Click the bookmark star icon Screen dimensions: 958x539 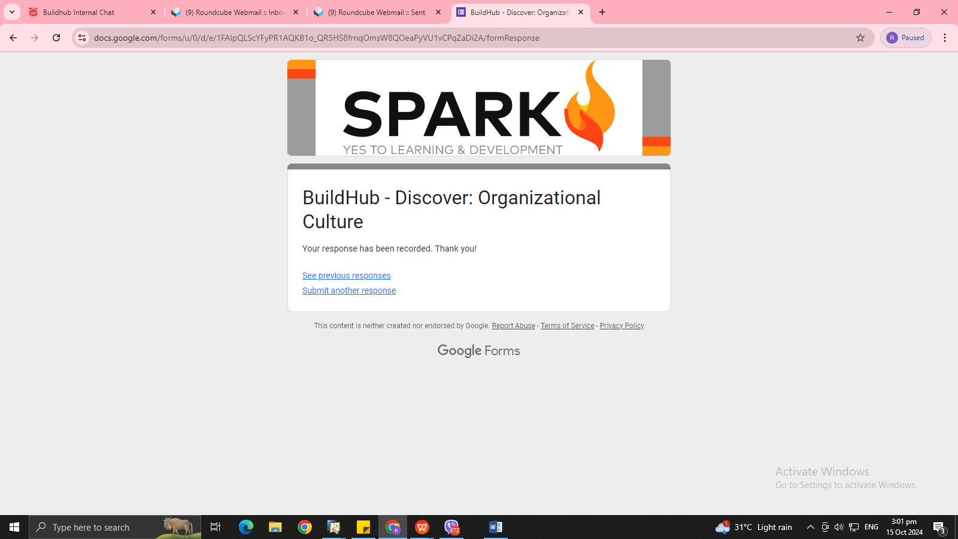(x=860, y=38)
